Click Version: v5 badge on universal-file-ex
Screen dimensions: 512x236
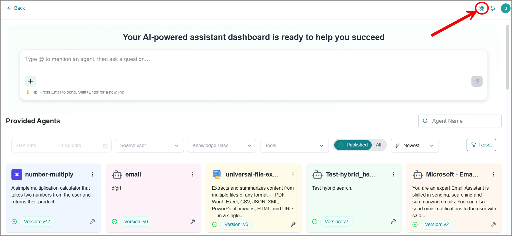pos(236,224)
